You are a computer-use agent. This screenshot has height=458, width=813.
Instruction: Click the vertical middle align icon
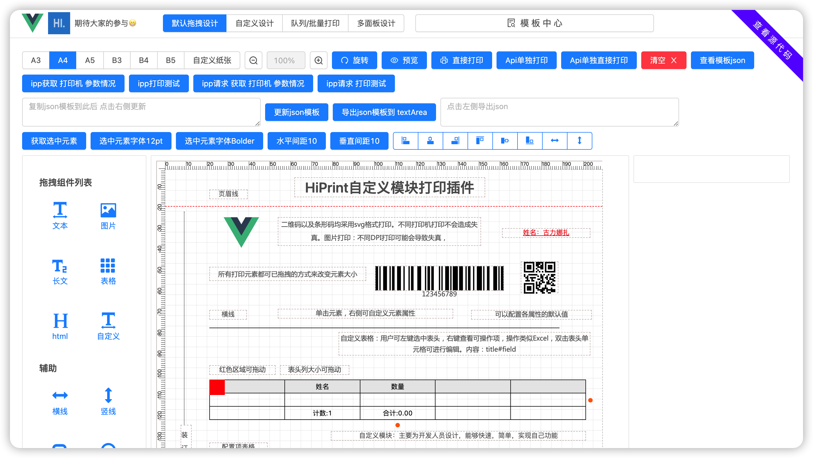coord(505,140)
